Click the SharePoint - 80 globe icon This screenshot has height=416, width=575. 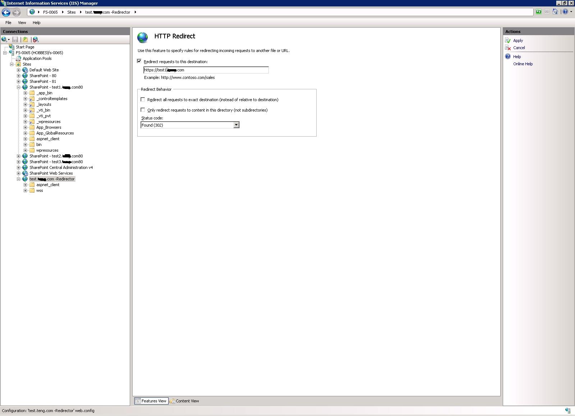pos(25,76)
